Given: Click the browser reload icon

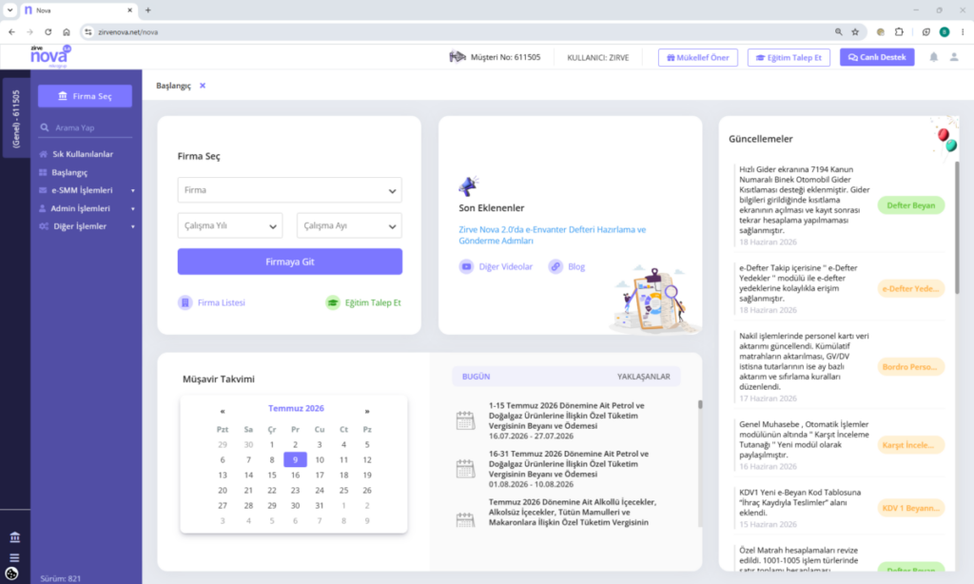Looking at the screenshot, I should pos(48,31).
